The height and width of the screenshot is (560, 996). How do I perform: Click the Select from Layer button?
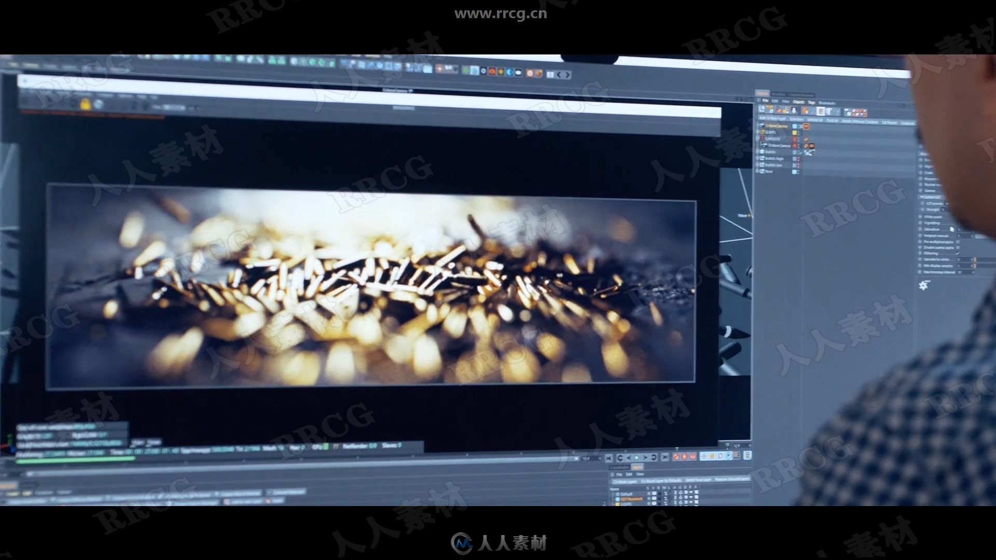coord(699,480)
